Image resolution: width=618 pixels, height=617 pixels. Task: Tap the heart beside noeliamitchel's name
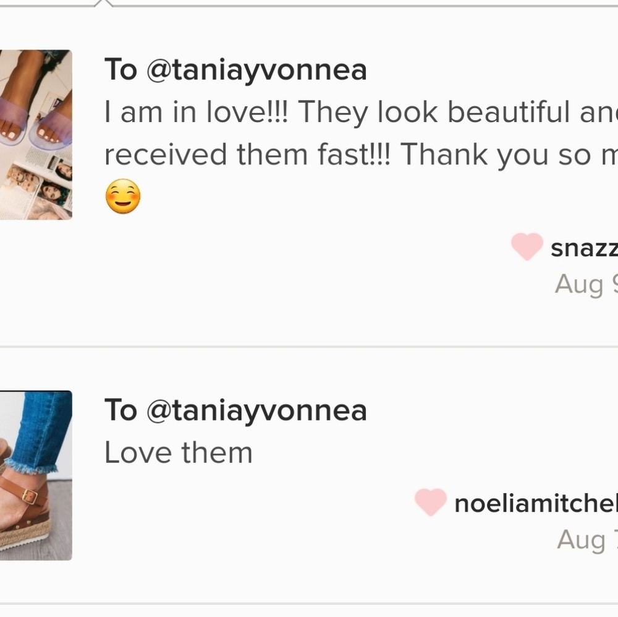pyautogui.click(x=430, y=502)
